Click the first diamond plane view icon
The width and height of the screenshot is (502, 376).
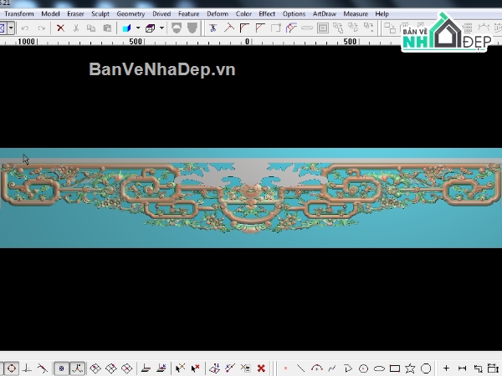95,368
